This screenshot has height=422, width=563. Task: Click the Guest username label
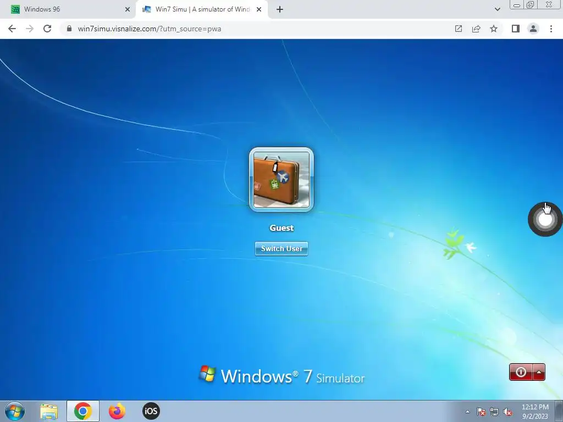pos(281,228)
